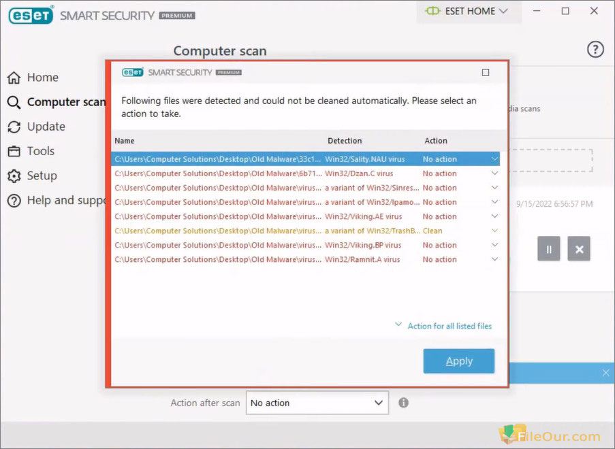Select the Win32/TrashB variant file row

tap(305, 231)
